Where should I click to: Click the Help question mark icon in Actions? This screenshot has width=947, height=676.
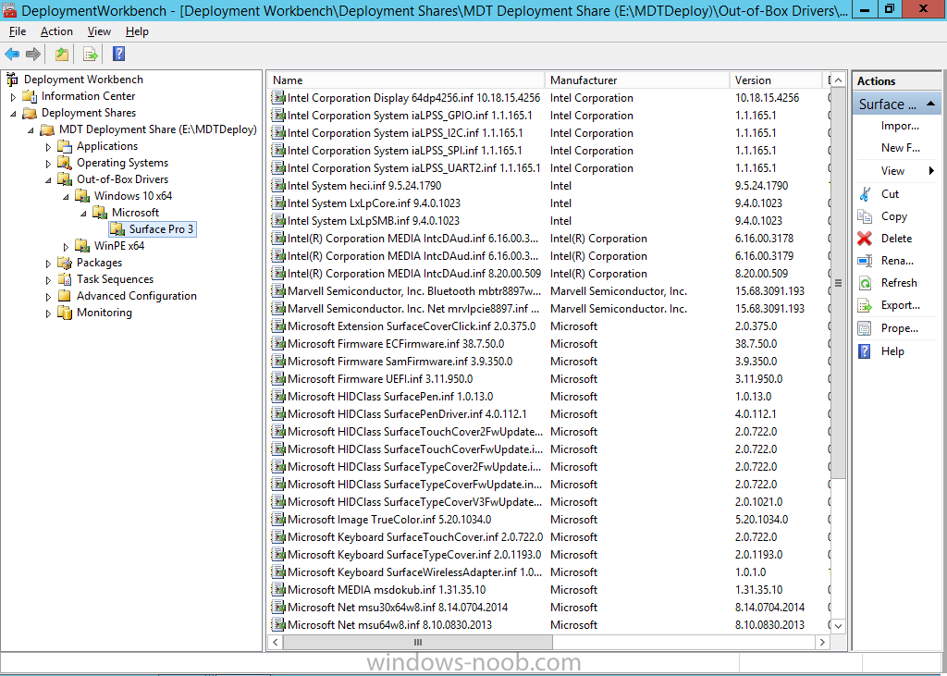865,351
